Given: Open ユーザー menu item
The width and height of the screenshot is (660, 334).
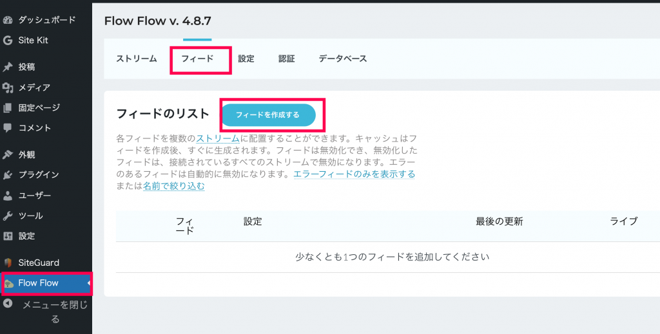Looking at the screenshot, I should click(x=35, y=196).
